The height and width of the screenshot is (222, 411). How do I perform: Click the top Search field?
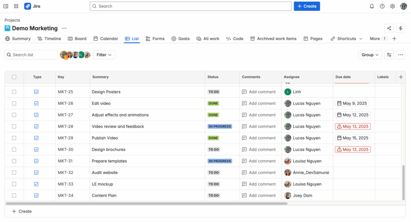click(x=191, y=6)
